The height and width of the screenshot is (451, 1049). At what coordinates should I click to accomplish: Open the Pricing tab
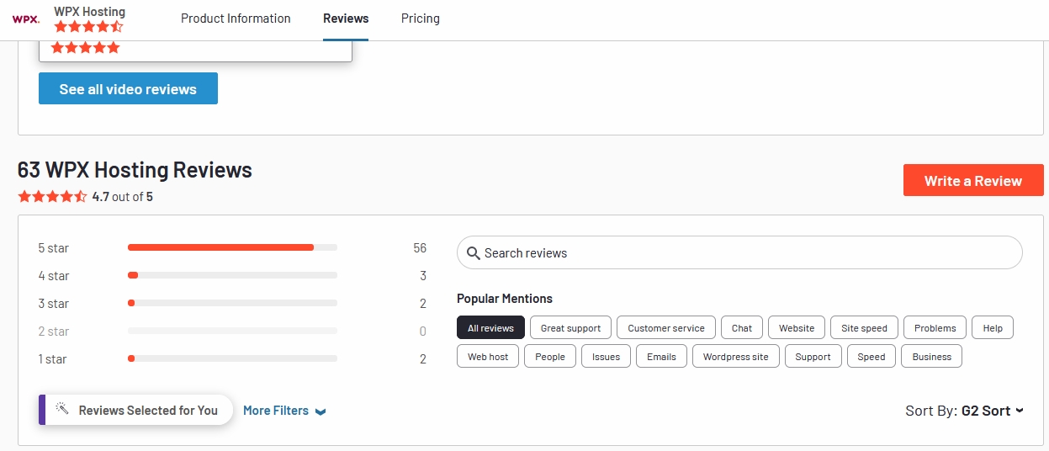(x=420, y=19)
